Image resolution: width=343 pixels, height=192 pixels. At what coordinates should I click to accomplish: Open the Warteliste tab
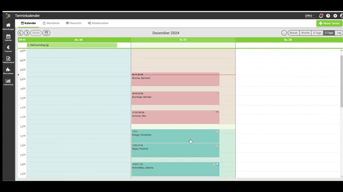click(x=51, y=23)
